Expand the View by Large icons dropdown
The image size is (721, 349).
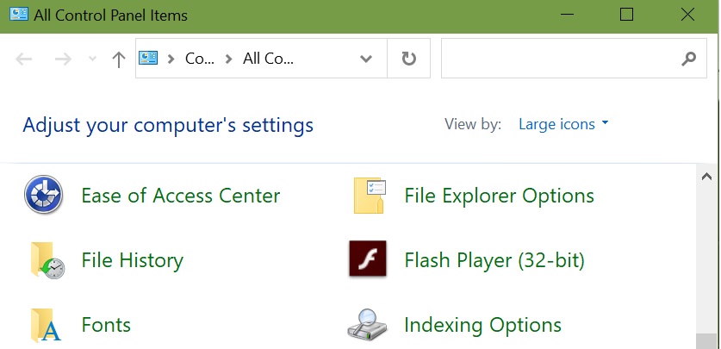click(x=563, y=124)
